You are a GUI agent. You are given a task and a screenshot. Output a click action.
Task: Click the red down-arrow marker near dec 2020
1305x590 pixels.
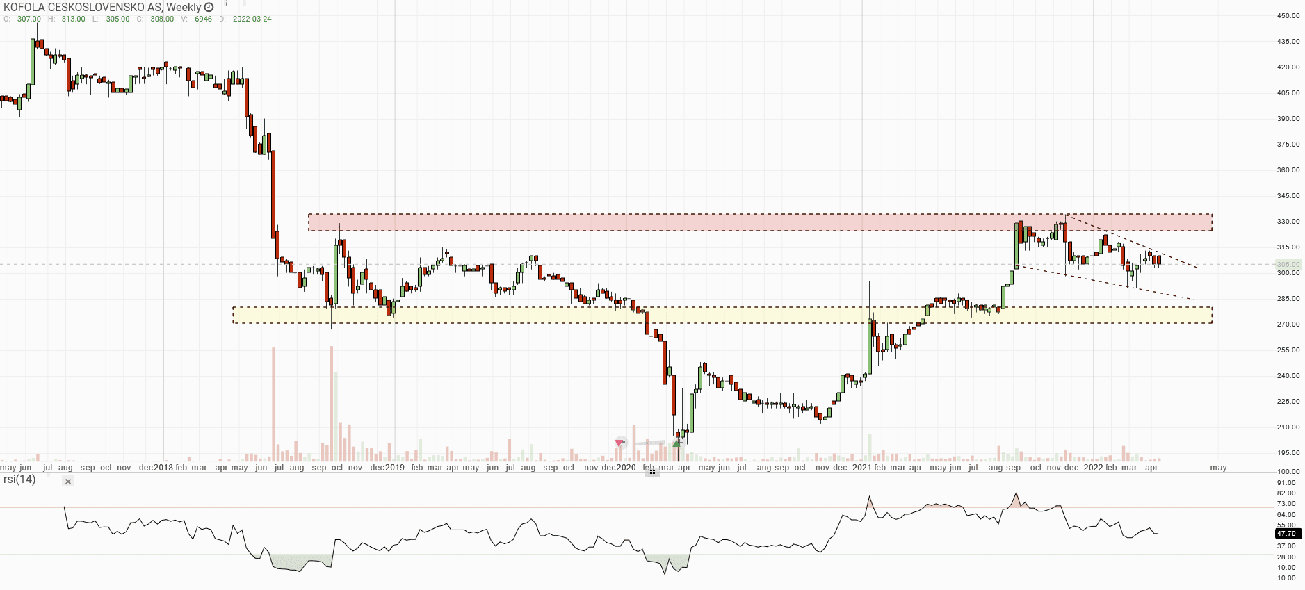coord(619,443)
